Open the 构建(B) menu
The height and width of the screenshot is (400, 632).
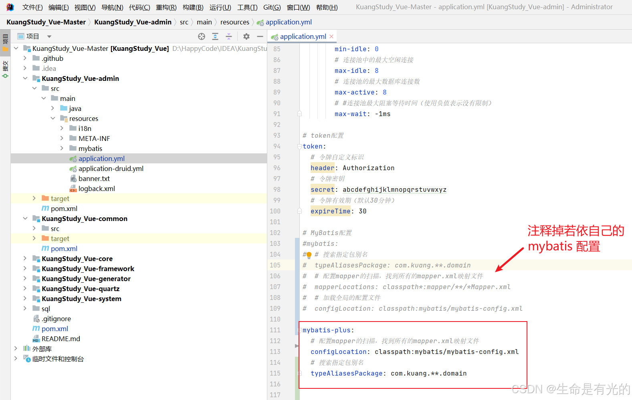193,7
